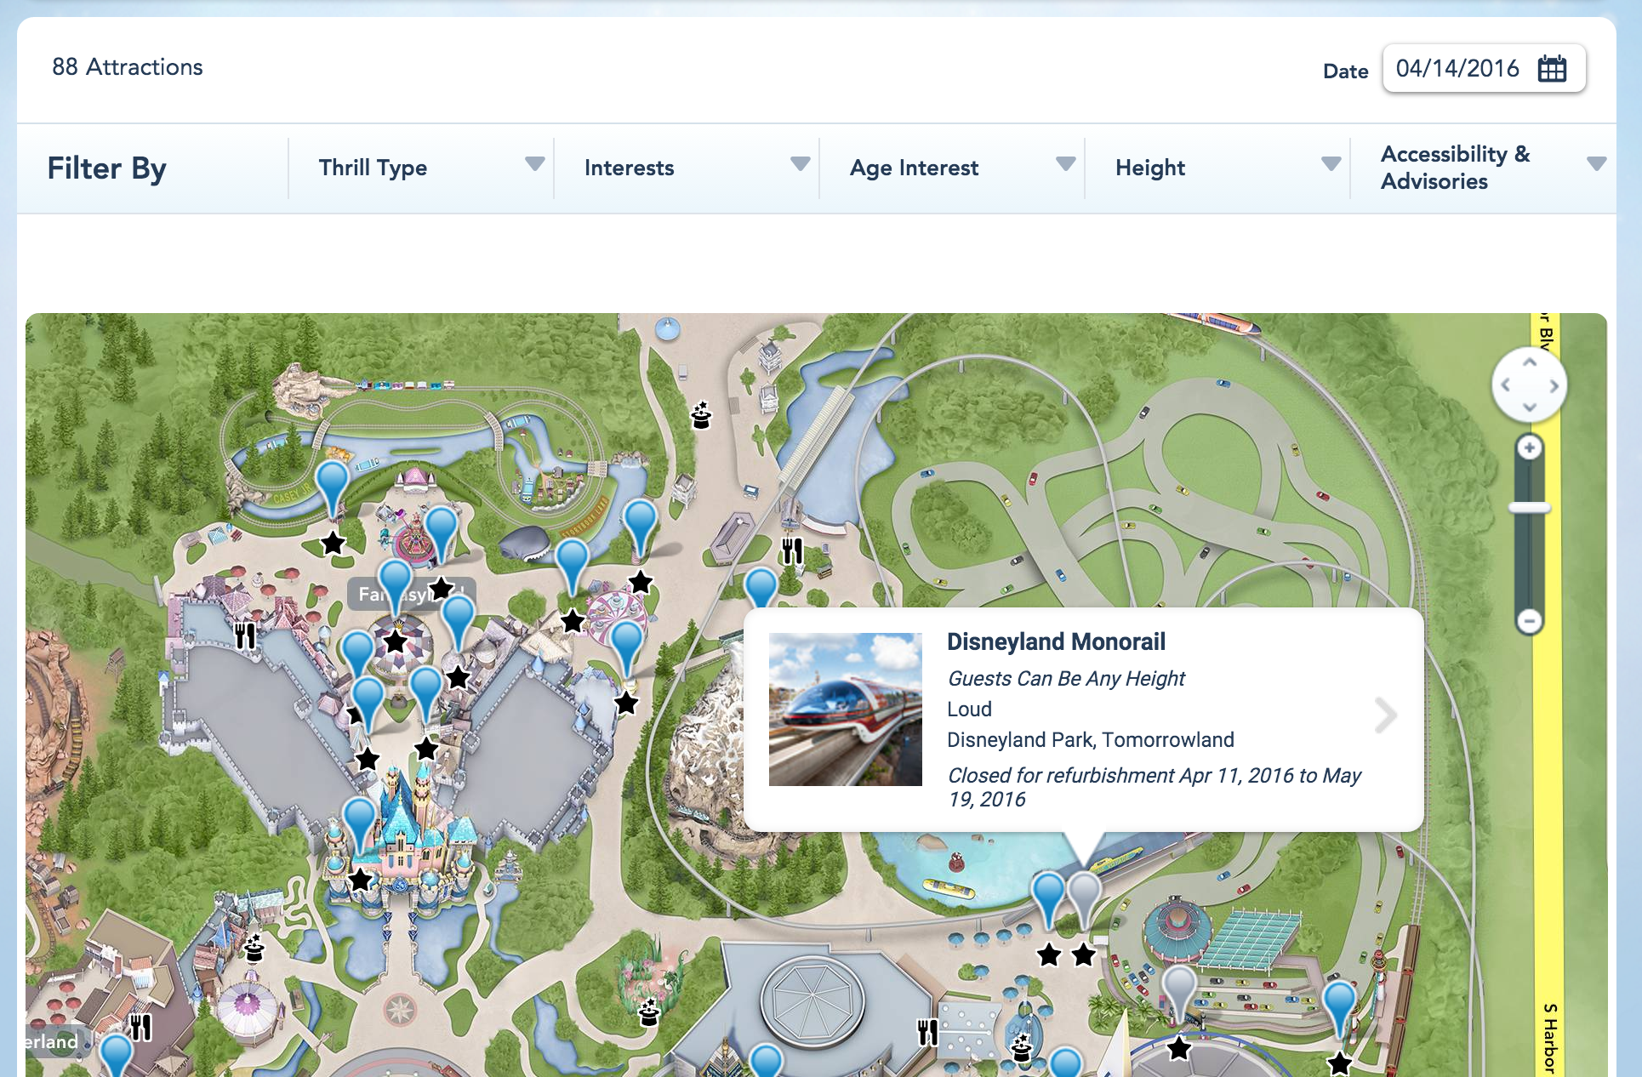The height and width of the screenshot is (1077, 1642).
Task: Select blue pin beside gray Monorail pin
Action: pyautogui.click(x=1048, y=900)
